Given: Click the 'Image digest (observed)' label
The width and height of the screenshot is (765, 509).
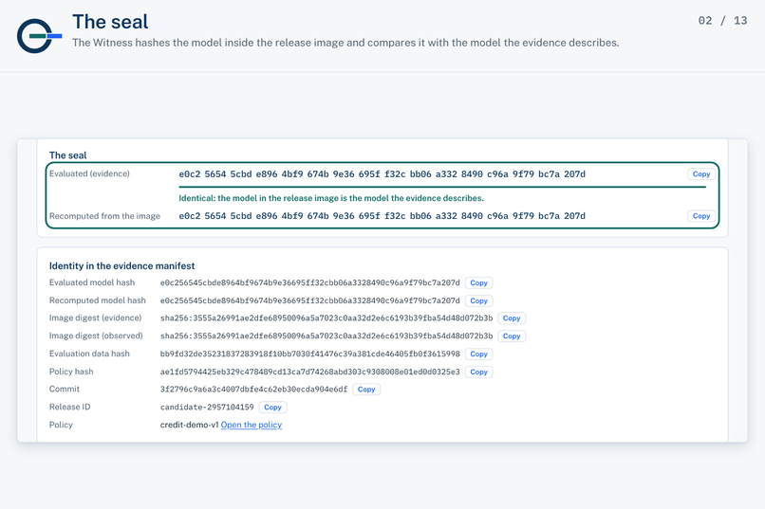Looking at the screenshot, I should (x=96, y=336).
